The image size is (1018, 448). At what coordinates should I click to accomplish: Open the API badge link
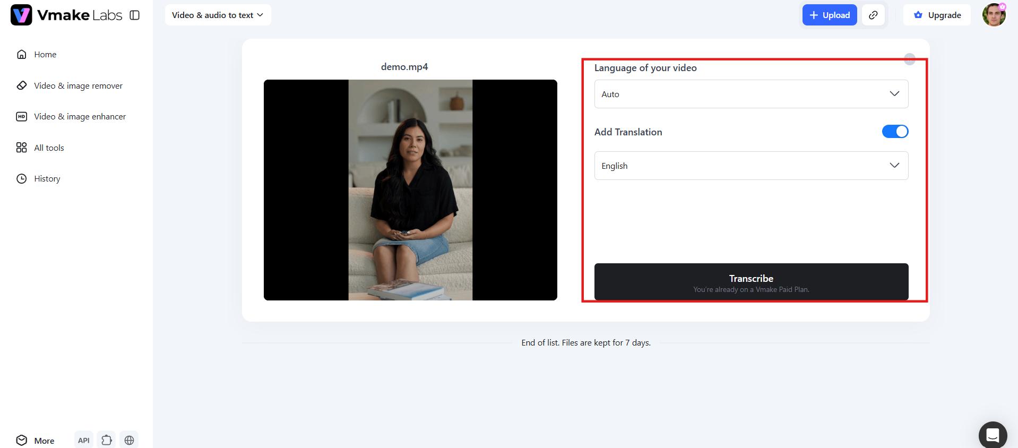(84, 440)
